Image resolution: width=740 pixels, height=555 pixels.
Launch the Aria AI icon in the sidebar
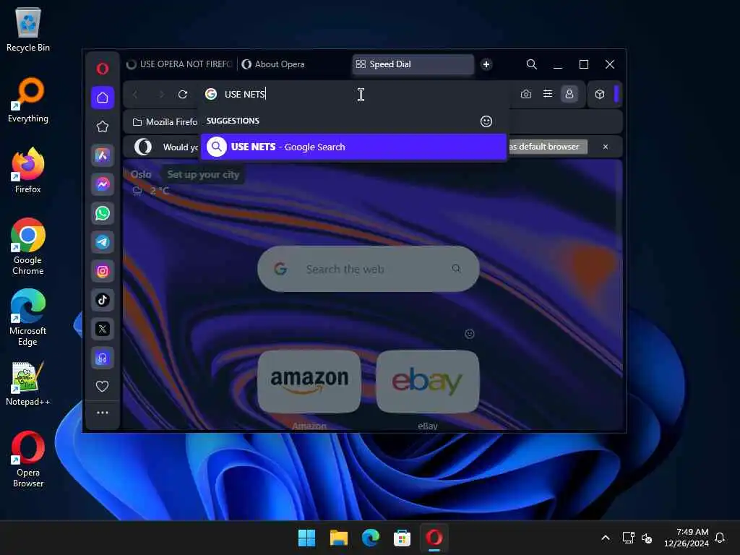click(x=103, y=155)
